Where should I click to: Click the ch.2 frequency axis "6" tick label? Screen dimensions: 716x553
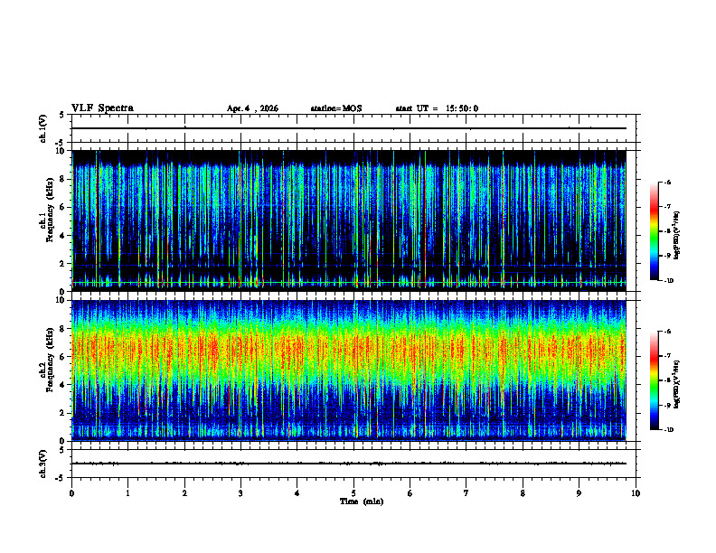tap(61, 357)
